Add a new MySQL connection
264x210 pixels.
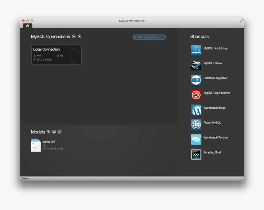(74, 36)
